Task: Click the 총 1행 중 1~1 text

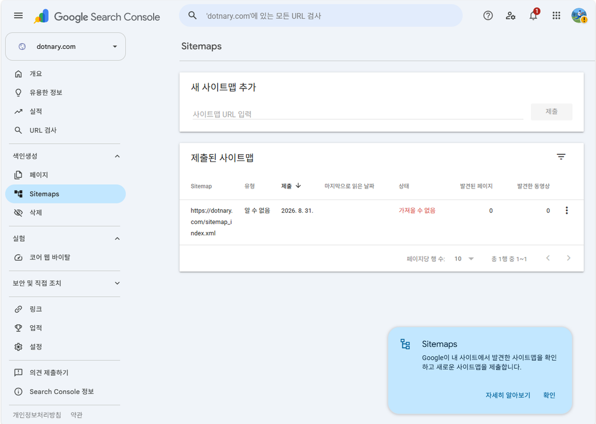Action: pos(509,259)
